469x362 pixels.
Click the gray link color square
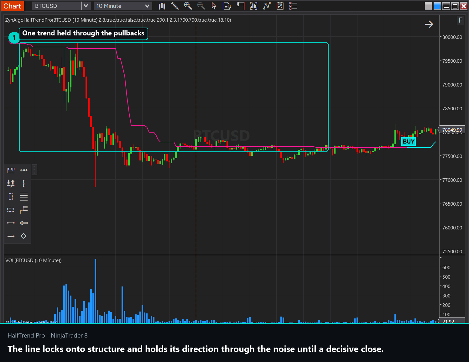click(429, 6)
